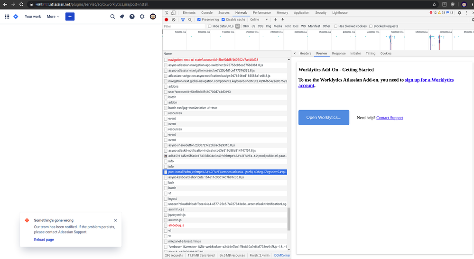
Task: Toggle the Disable cache checkbox
Action: 223,19
